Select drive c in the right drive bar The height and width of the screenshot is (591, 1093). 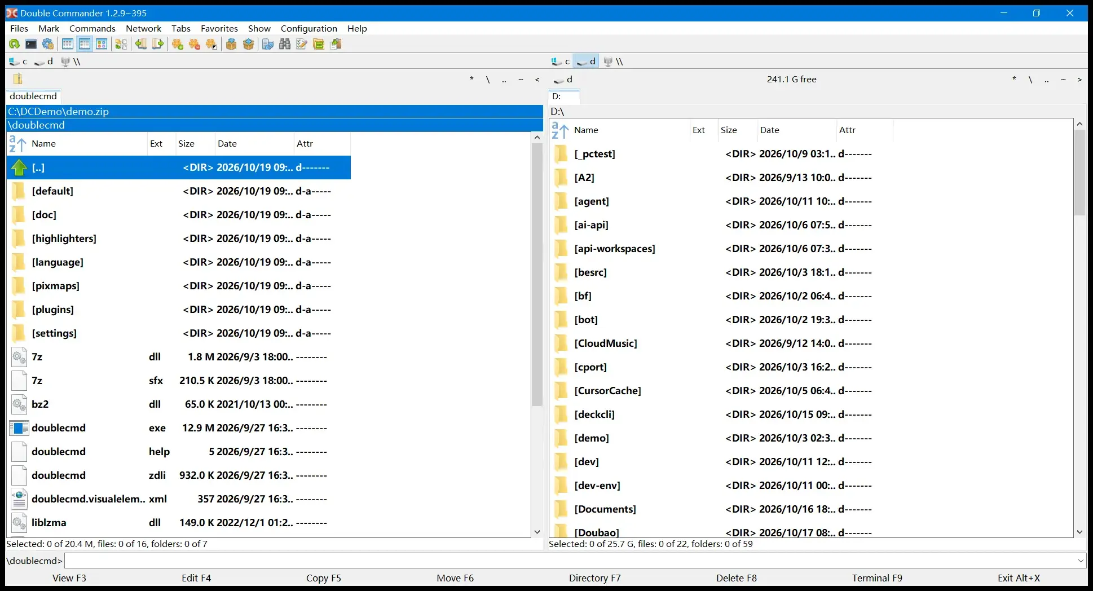561,61
